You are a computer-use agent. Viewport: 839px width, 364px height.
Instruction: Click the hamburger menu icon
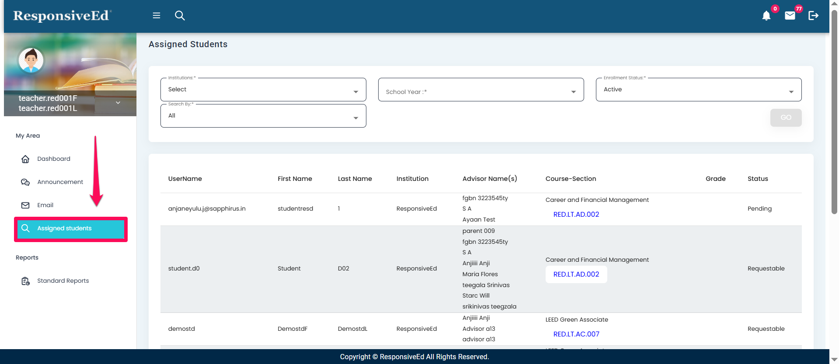pos(156,16)
